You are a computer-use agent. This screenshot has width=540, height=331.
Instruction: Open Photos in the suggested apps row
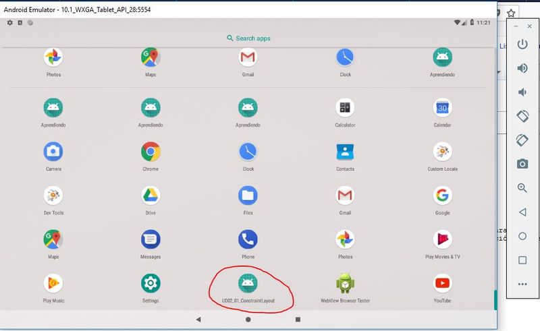tap(53, 57)
